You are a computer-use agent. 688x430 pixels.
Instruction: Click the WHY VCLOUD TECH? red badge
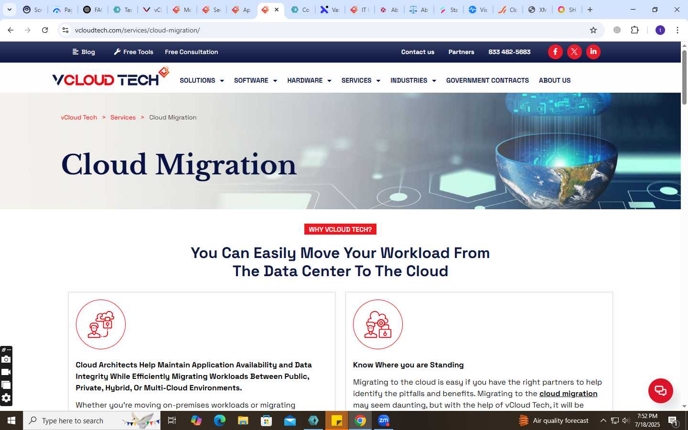pyautogui.click(x=340, y=229)
